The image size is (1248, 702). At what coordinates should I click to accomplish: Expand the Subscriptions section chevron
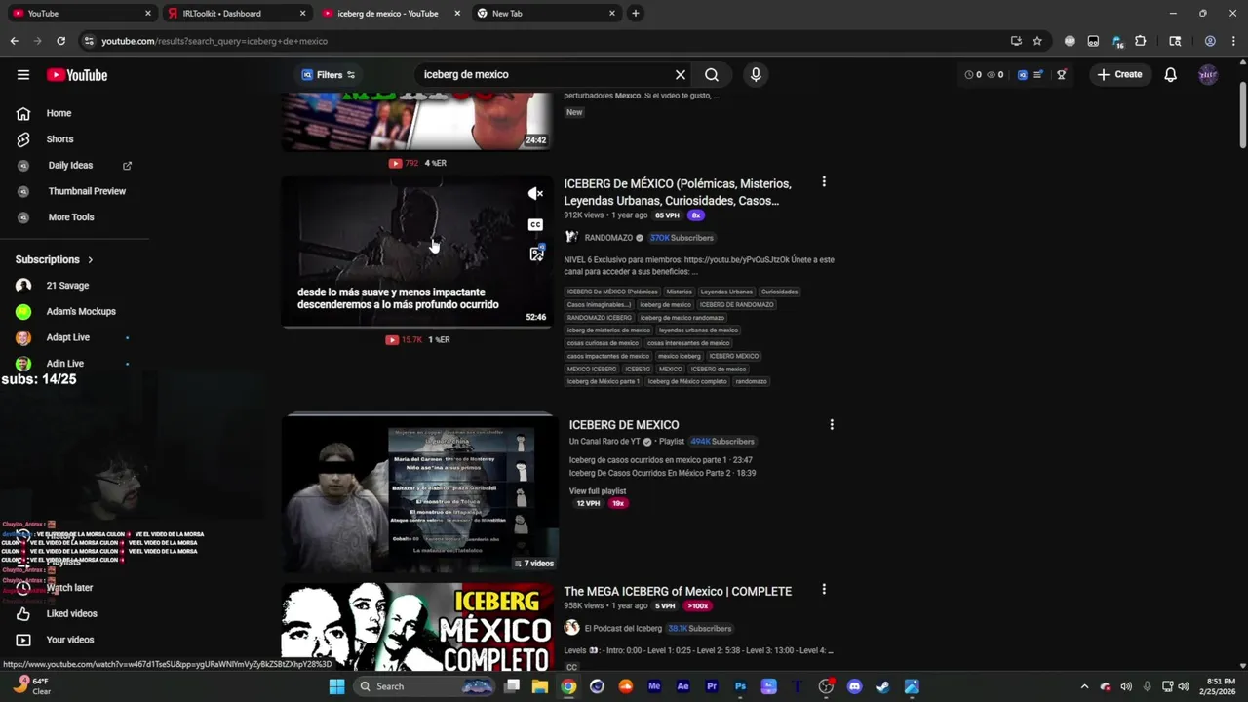pos(91,260)
